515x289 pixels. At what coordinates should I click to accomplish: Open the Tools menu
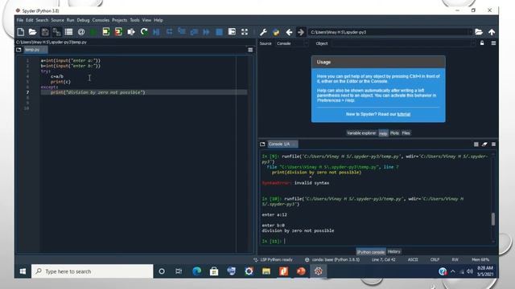[x=134, y=20]
